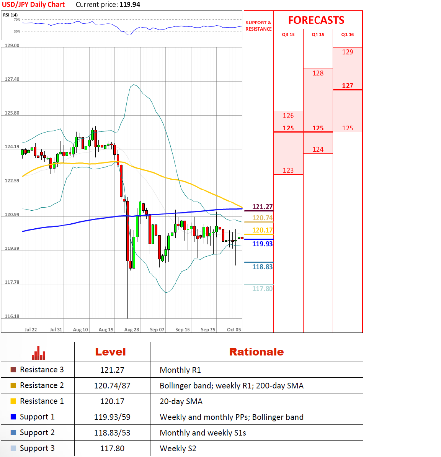Click the 129 forecast value in Q1 16
The height and width of the screenshot is (457, 441).
point(348,52)
